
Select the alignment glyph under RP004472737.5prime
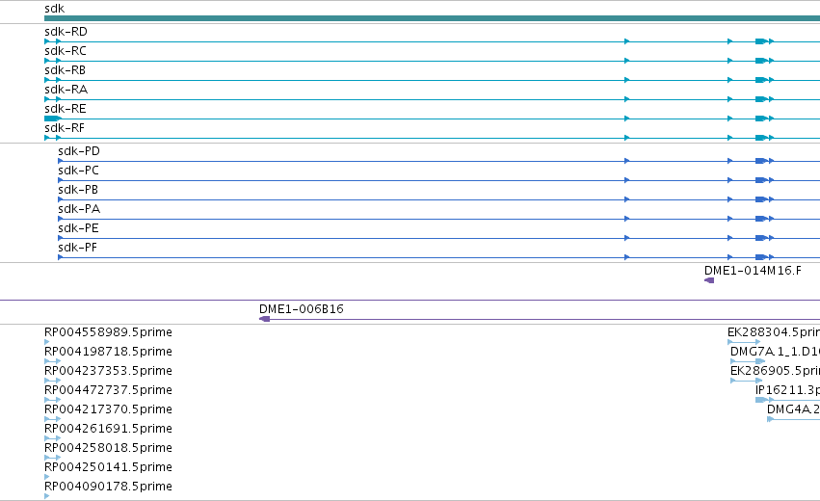[53, 400]
